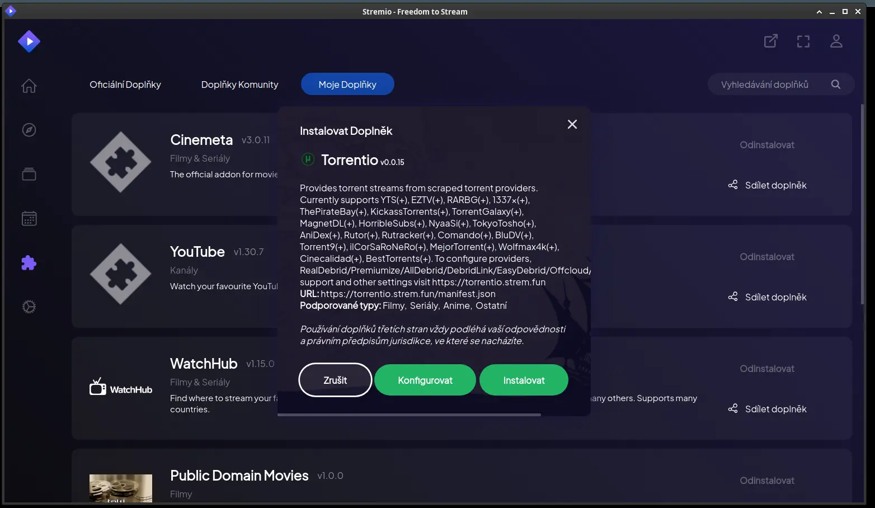Click the Torrentio title in dialog
The image size is (875, 508).
350,160
